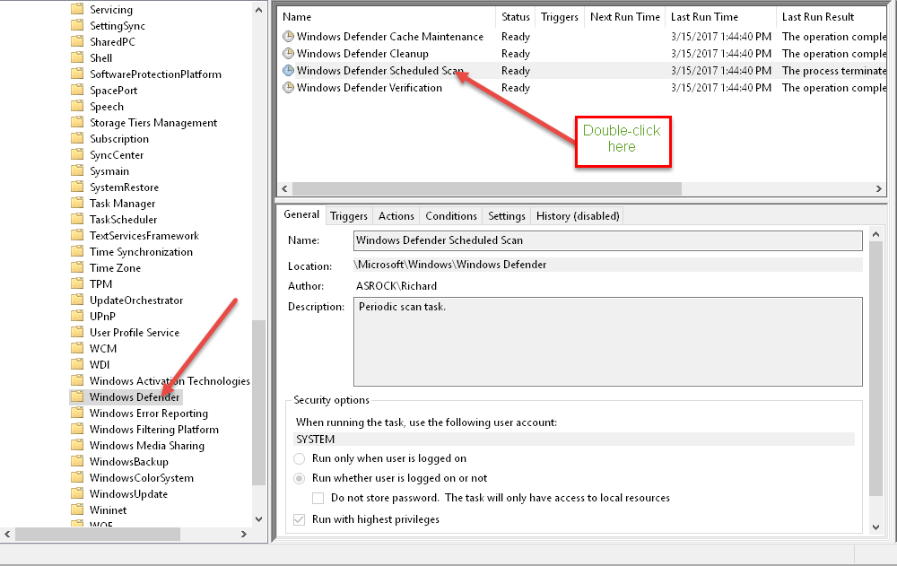Choose Run only when user is logged on

point(300,458)
